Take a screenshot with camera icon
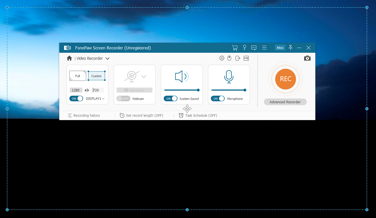This screenshot has height=218, width=376. tap(307, 58)
